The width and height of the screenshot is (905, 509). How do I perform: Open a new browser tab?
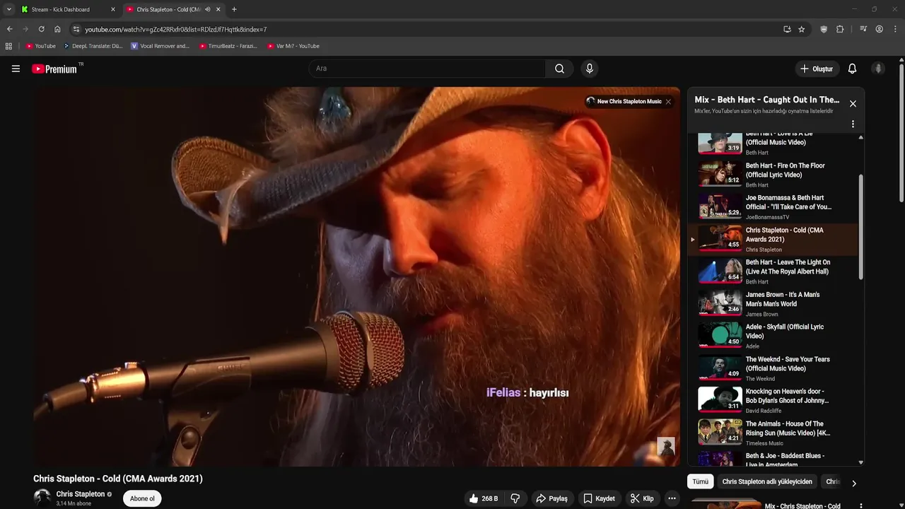(234, 9)
